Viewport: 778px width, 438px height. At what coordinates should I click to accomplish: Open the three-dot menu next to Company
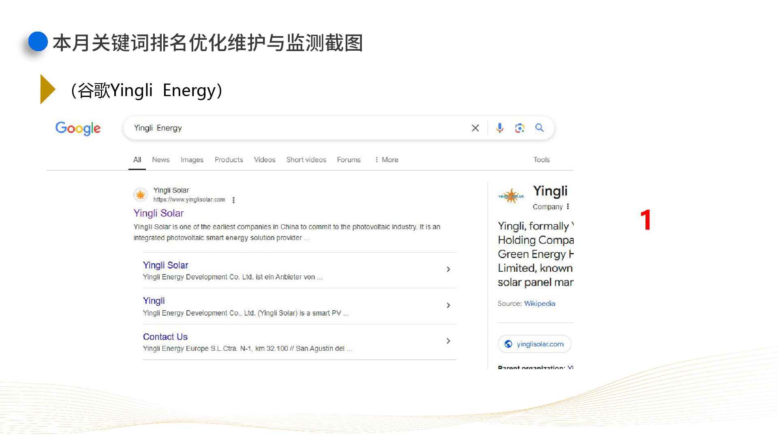pyautogui.click(x=568, y=206)
